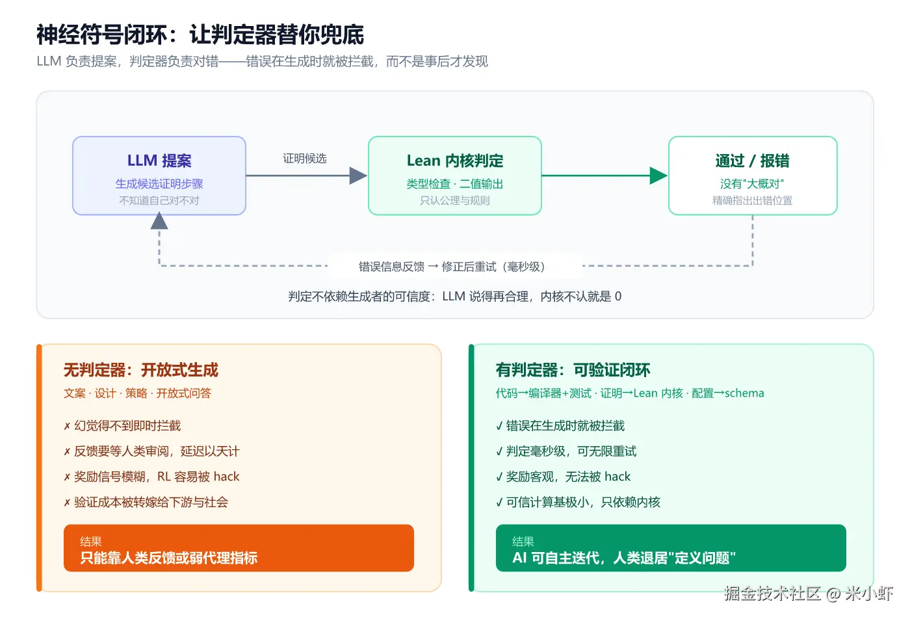The height and width of the screenshot is (619, 910).
Task: Click the bullet "幻觉得不到即时拦截"
Action: click(122, 426)
